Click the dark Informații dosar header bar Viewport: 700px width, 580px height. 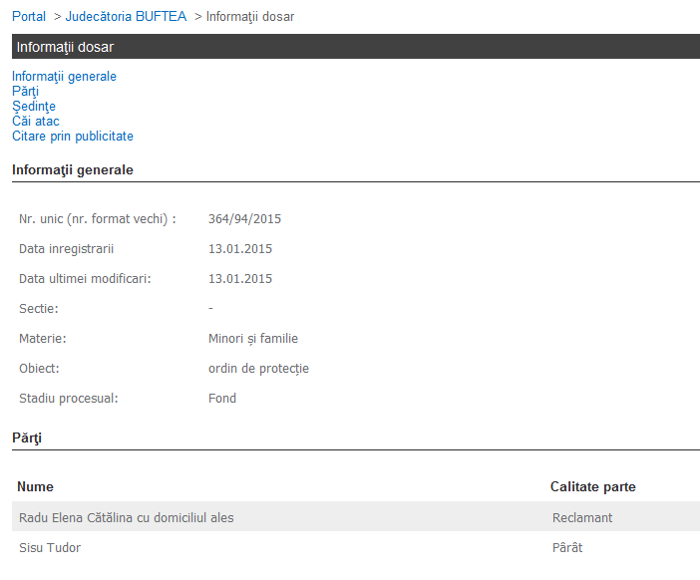tap(356, 47)
